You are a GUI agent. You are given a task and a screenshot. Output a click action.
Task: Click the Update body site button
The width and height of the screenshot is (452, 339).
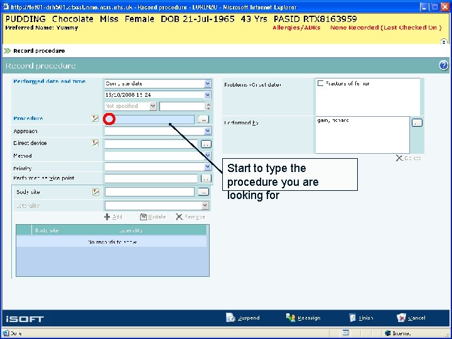(x=153, y=217)
